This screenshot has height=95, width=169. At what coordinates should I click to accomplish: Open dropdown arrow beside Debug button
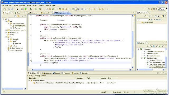point(33,9)
